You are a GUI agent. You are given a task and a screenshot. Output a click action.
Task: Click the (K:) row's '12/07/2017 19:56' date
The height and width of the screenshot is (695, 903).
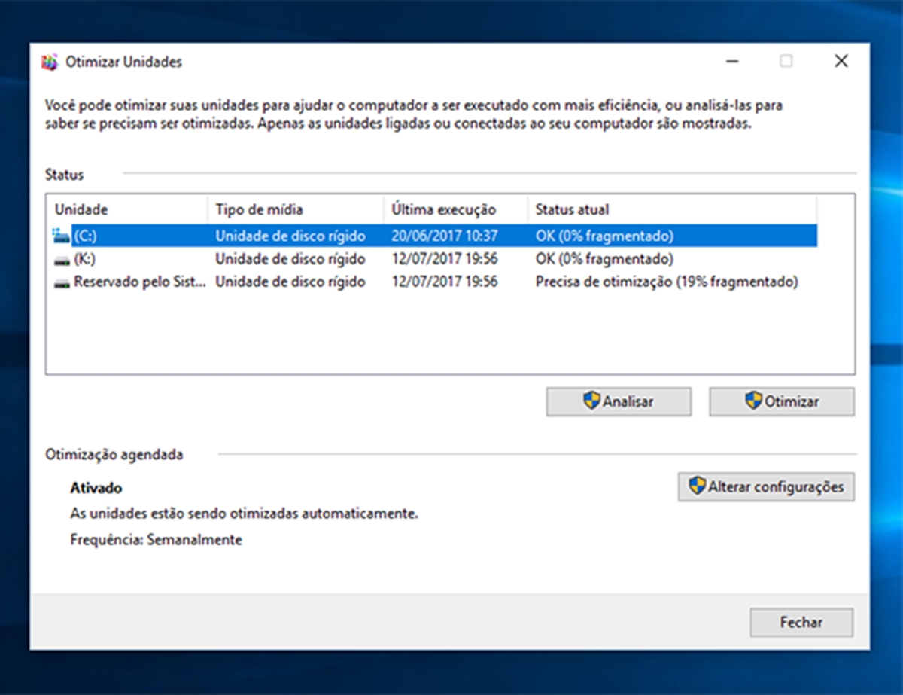445,259
